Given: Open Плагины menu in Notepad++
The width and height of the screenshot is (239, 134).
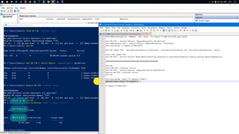Looking at the screenshot, I should [177, 28].
